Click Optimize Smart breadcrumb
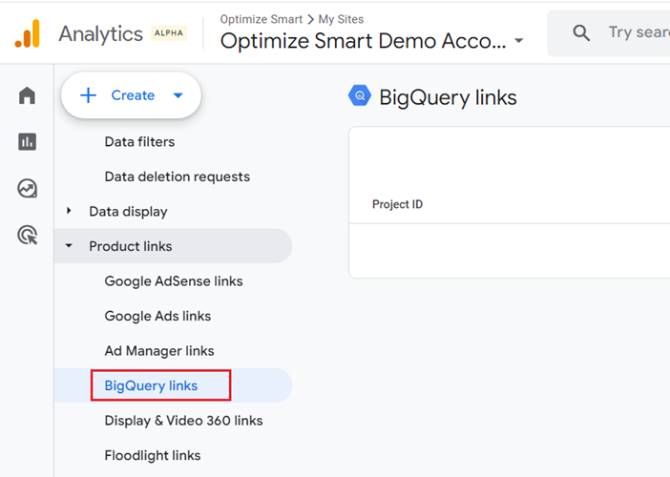Image resolution: width=670 pixels, height=477 pixels. [x=262, y=19]
